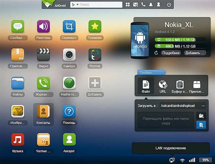Viewport: 215px width, 164px height.
Task: Open the Messages (Сообщения) app icon
Action: point(18,27)
